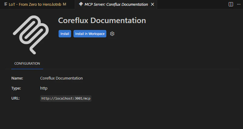Select the MCP Server: Coreflux Documentation tab
243x129 pixels.
[116, 4]
